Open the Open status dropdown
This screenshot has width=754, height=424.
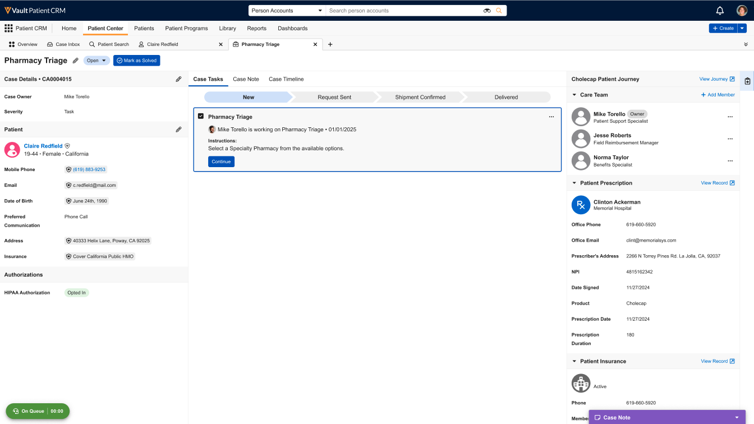point(96,61)
